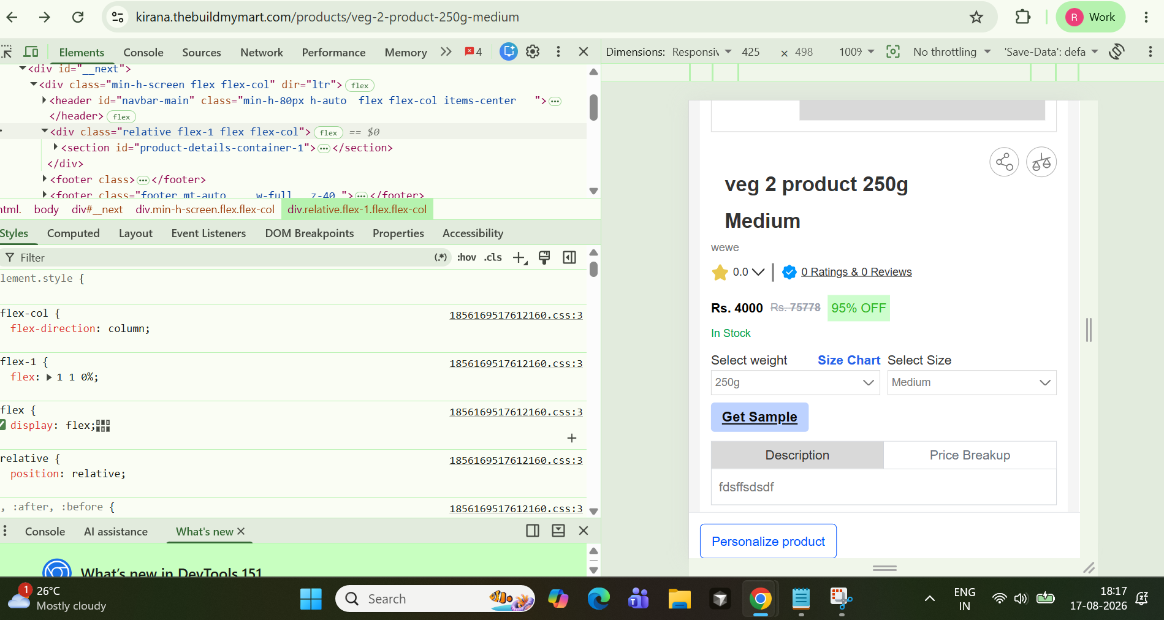Open the Save-Data default dropdown

[1051, 52]
